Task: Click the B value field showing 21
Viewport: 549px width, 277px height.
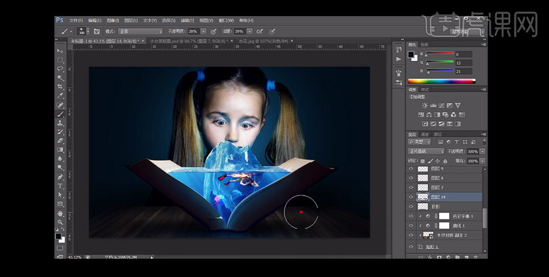Action: [x=464, y=71]
